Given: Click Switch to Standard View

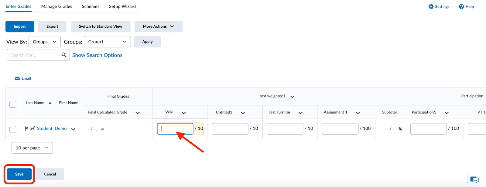Looking at the screenshot, I should [101, 26].
